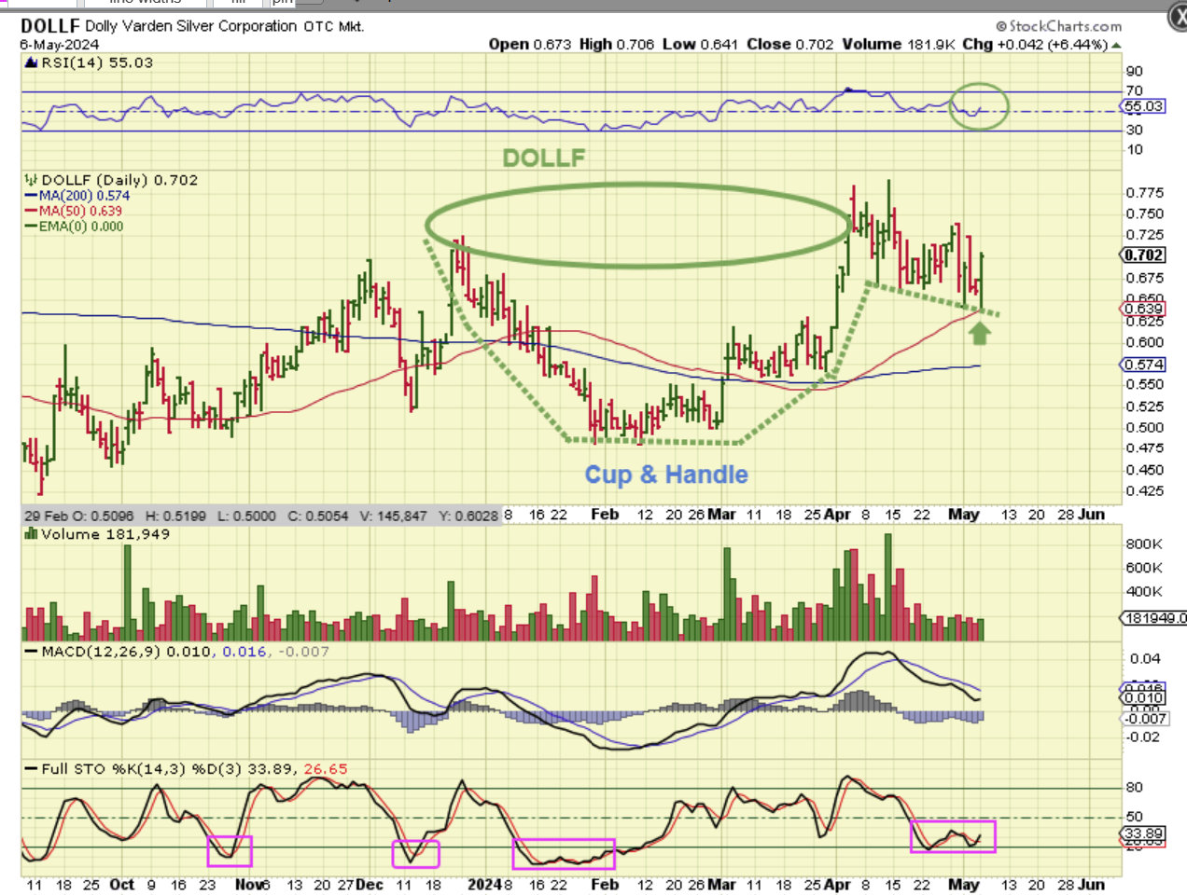Click the 80 level on the stochastic axis
Screen dimensions: 1187x895
(1135, 788)
